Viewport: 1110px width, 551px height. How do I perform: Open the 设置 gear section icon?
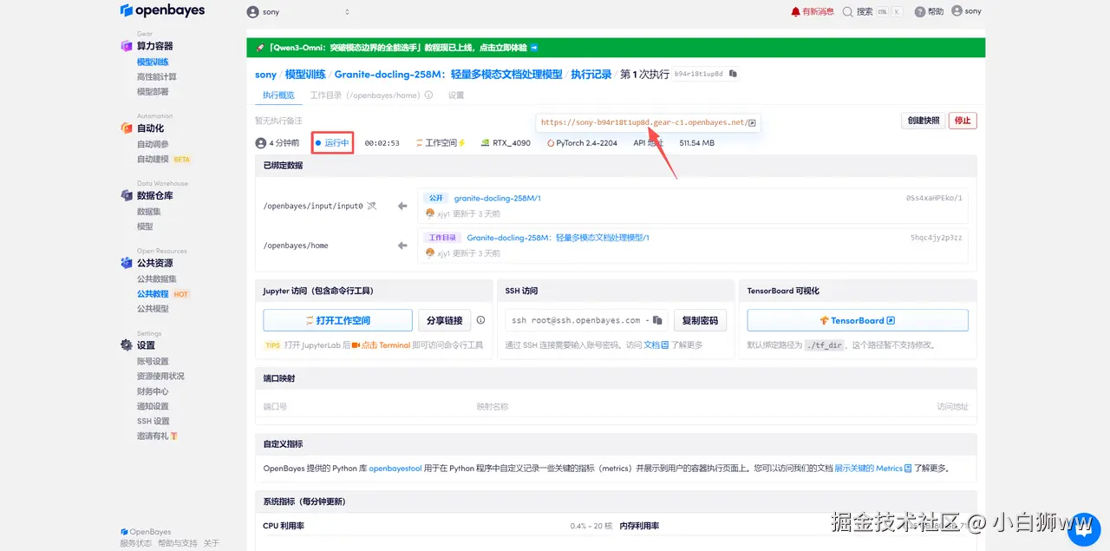click(x=127, y=345)
